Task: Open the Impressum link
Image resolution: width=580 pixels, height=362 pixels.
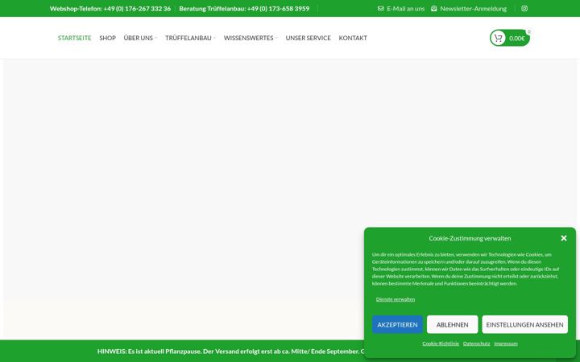Action: [x=506, y=343]
